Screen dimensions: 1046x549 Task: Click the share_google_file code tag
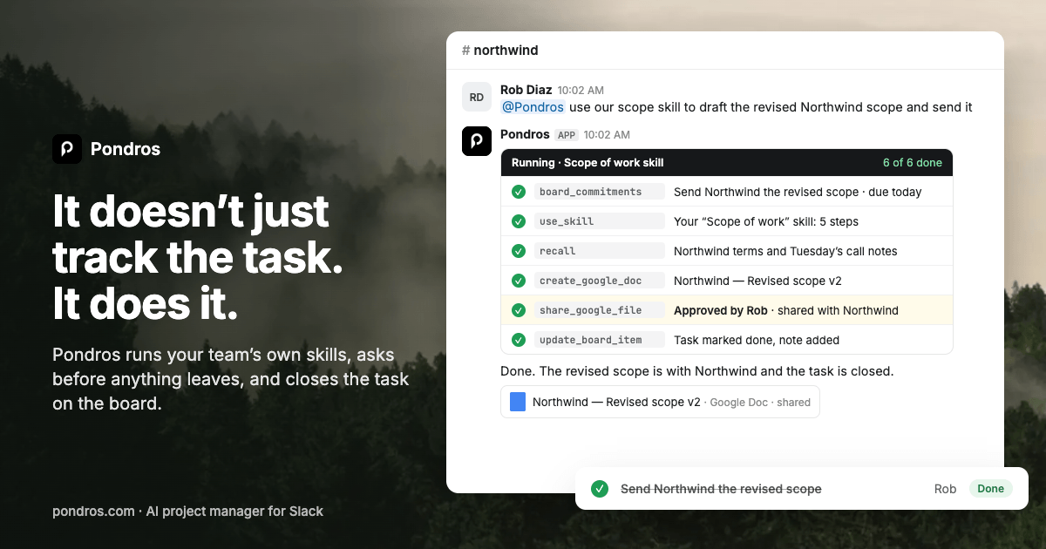tap(600, 310)
